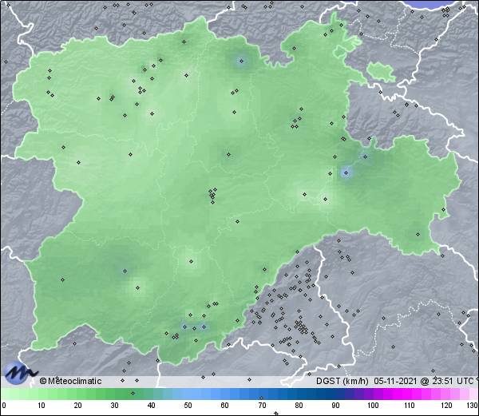Click the 20 value on the scale
The image size is (479, 416).
(78, 406)
